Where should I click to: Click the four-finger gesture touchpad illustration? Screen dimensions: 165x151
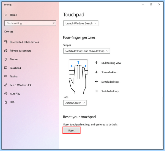click(x=78, y=77)
